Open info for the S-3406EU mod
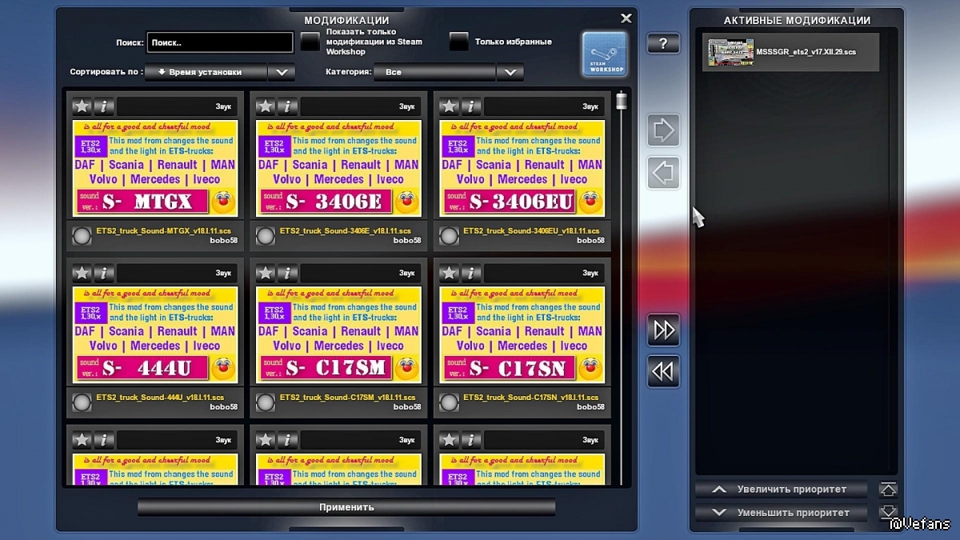The height and width of the screenshot is (540, 960). coord(471,106)
